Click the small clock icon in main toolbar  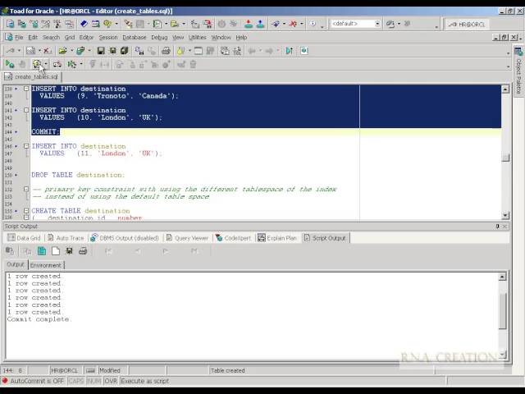tap(313, 24)
